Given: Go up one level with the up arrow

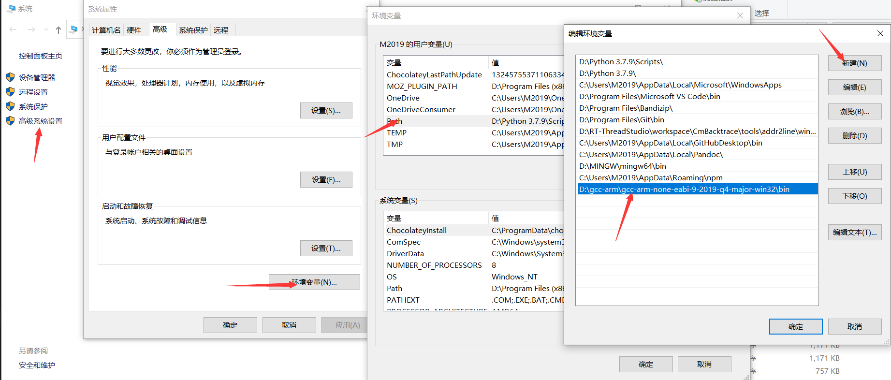Looking at the screenshot, I should (58, 30).
